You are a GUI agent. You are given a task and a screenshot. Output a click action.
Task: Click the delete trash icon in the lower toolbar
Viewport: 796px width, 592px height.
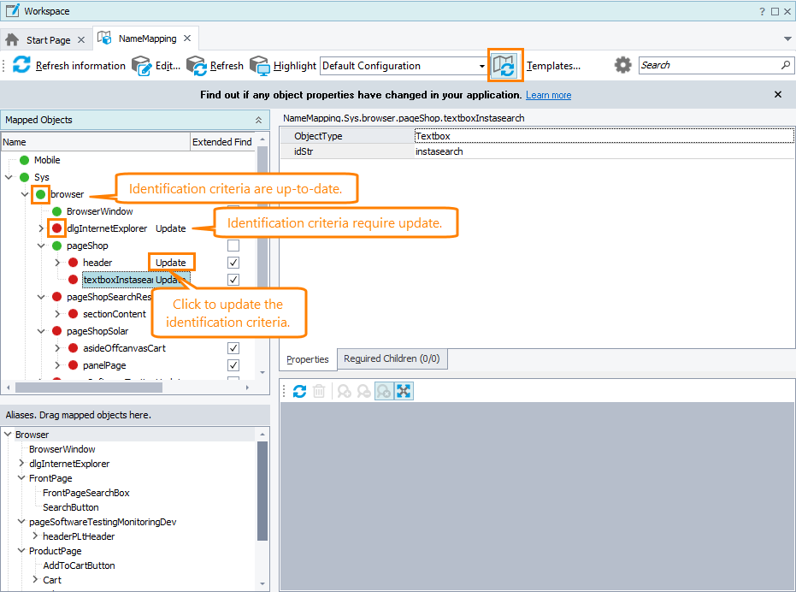point(317,391)
